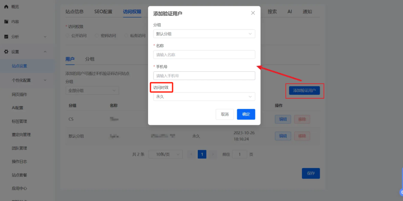The width and height of the screenshot is (403, 201).
Task: Open the 10条/页 page size dropdown
Action: coord(166,154)
